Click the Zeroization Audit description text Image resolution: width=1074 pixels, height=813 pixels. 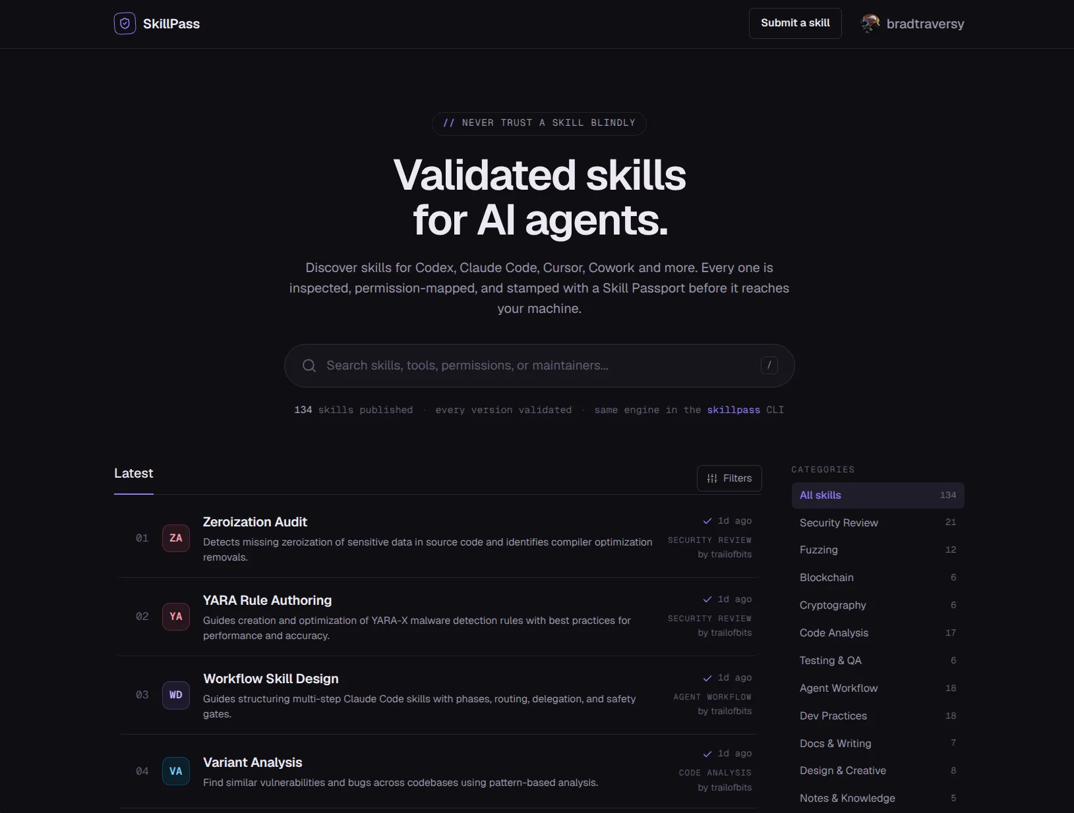pos(427,549)
